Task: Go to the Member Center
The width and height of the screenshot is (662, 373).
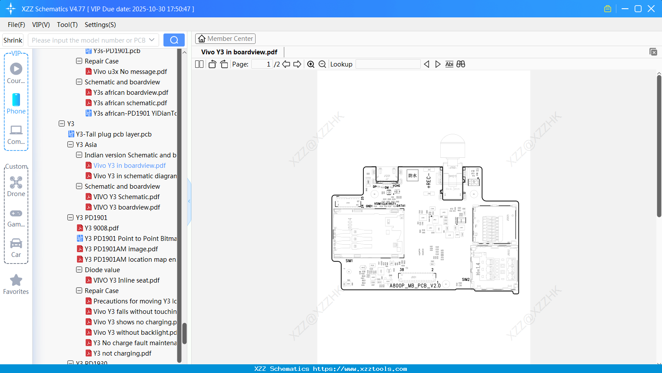Action: click(225, 38)
